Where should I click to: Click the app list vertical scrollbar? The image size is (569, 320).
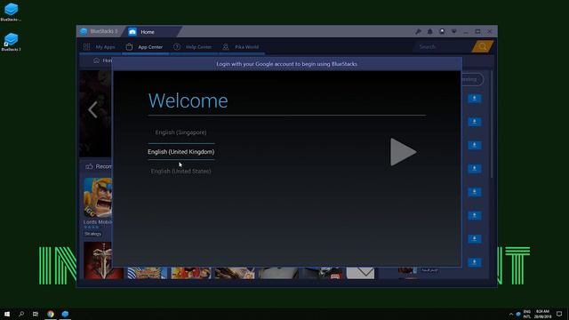point(492,124)
